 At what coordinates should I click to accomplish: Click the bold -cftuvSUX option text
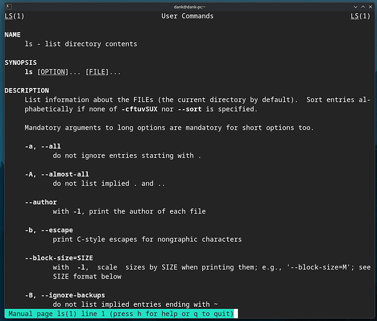140,109
